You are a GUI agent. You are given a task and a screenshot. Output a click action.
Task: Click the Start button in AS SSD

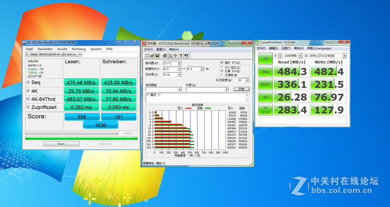point(61,144)
